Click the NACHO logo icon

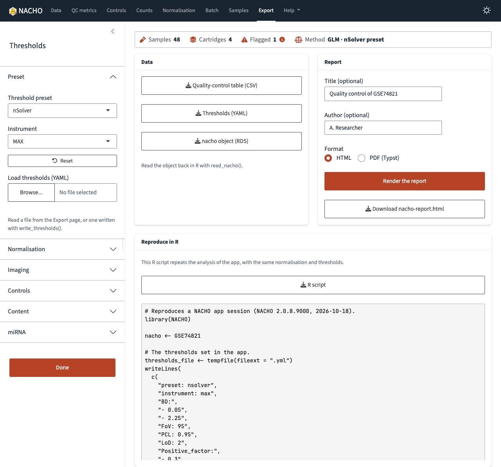(x=13, y=11)
